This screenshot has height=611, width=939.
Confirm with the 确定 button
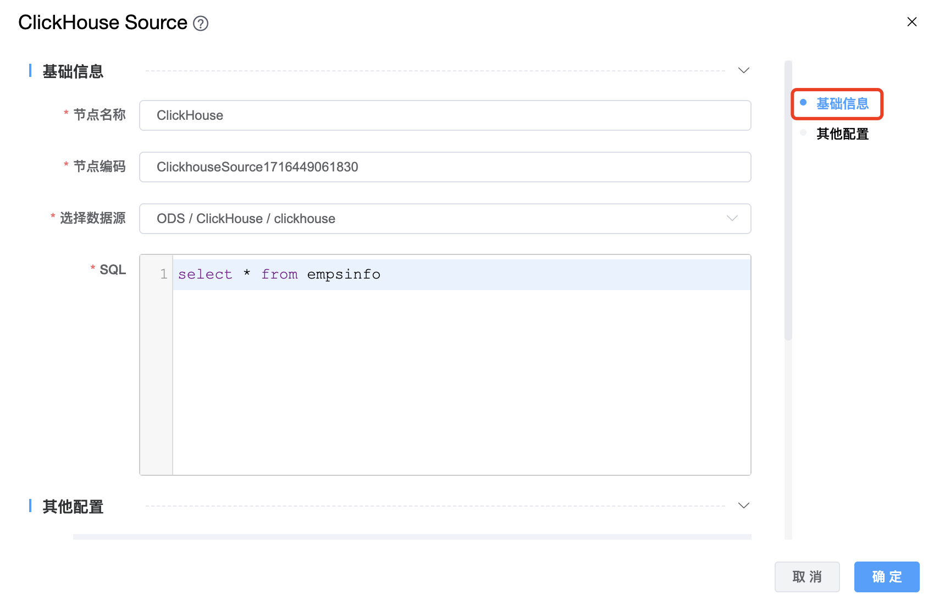(x=886, y=576)
